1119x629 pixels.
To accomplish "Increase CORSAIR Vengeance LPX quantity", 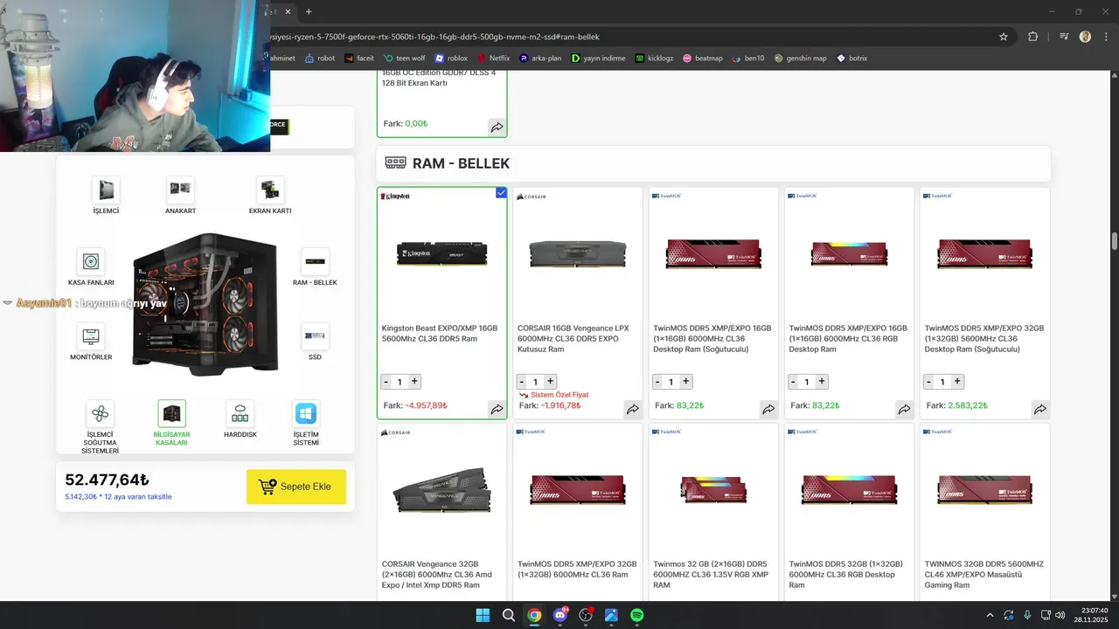I will 550,382.
